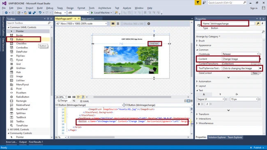The height and width of the screenshot is (150, 267).
Task: Toggle snap to gridlines in designer
Action: click(x=74, y=97)
